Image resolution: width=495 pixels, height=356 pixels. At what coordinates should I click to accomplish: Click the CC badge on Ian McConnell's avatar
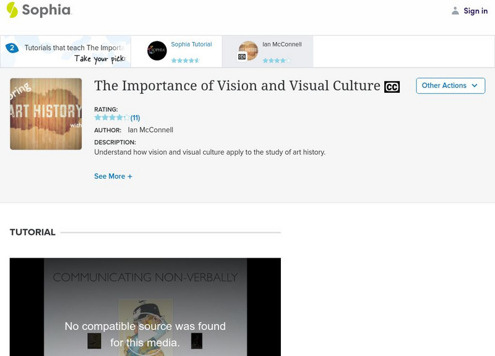242,57
